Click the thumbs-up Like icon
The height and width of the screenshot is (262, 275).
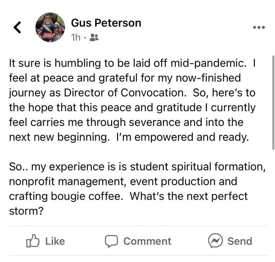pos(32,241)
